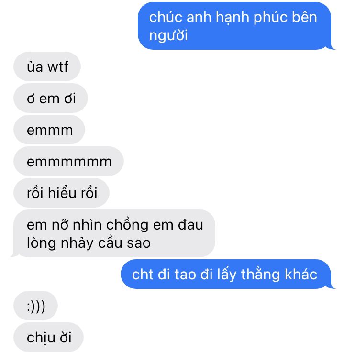Click 'nhảy cầu sao' text in the long gray bubble

click(106, 243)
